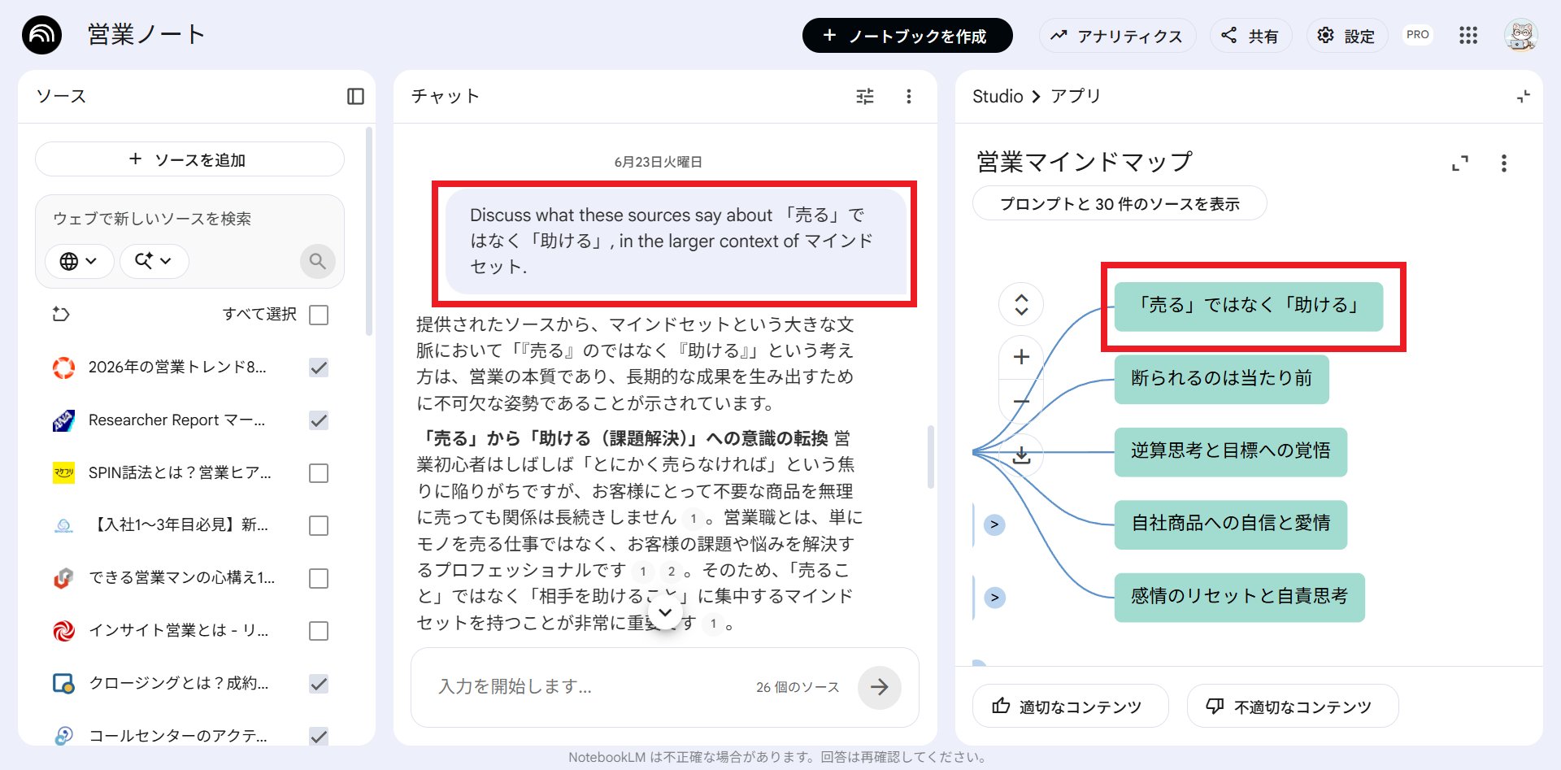Click the 2026年の営業トレンド source icon
Image resolution: width=1561 pixels, height=770 pixels.
[63, 368]
